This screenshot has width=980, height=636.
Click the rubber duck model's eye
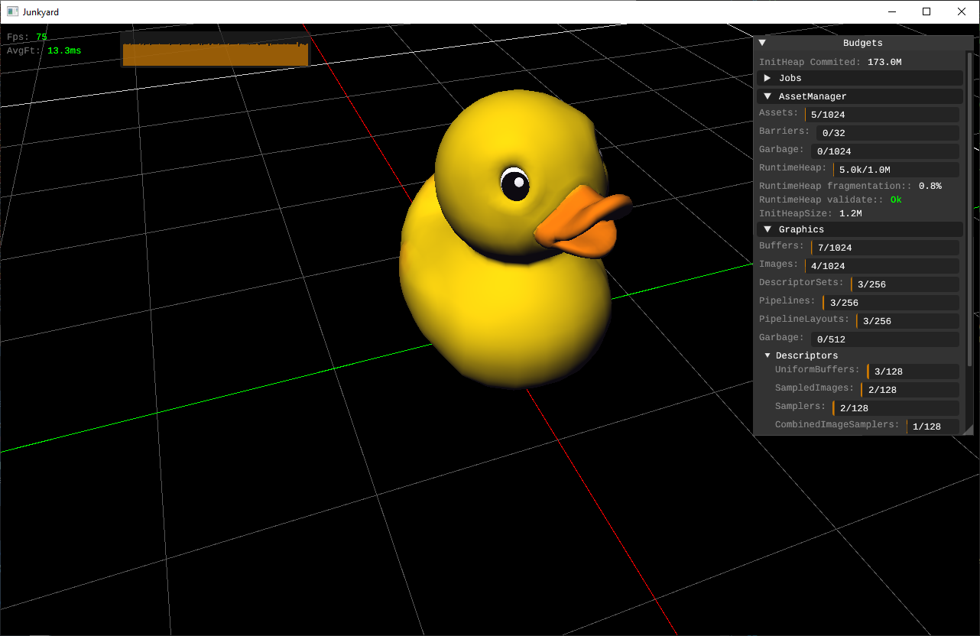(x=515, y=183)
